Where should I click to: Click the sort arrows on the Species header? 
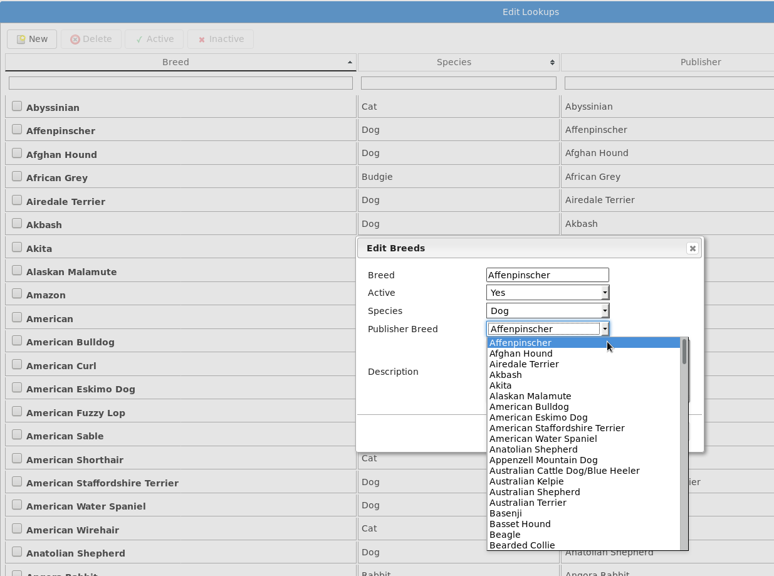[x=552, y=62]
